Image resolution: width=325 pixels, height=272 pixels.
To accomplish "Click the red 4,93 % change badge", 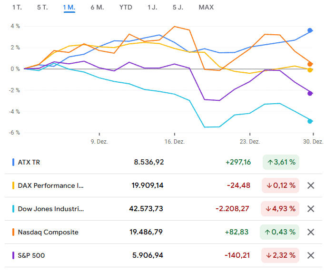I will pos(280,209).
